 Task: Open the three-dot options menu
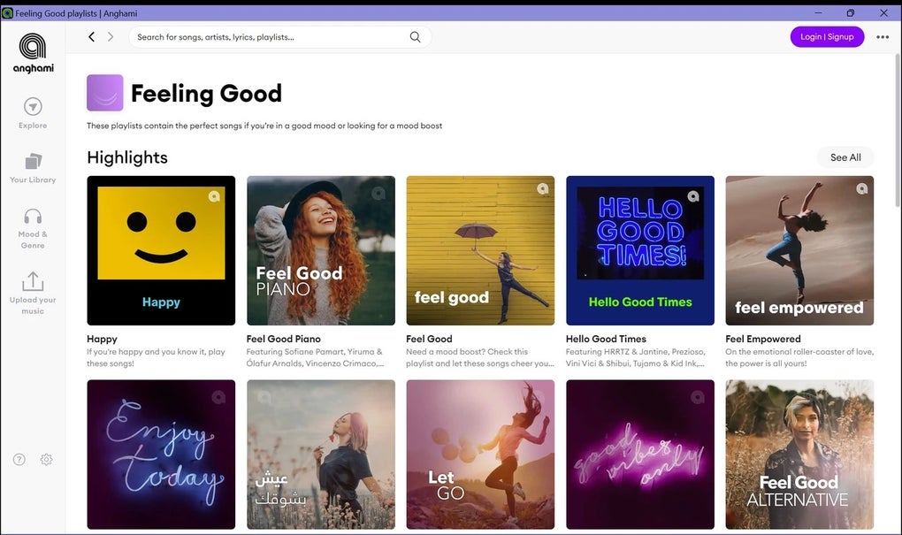coord(883,36)
